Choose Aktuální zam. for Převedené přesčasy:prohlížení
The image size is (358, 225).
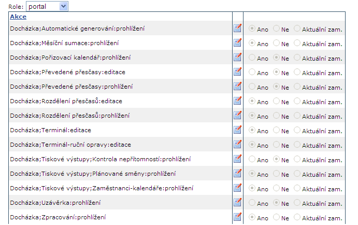point(297,87)
